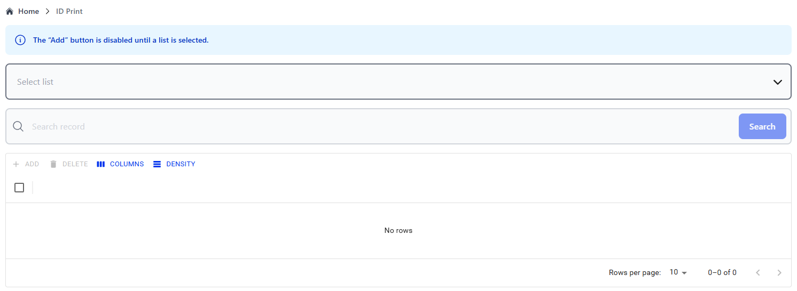Go to previous page arrow
Screen dimensions: 797x291
[x=758, y=272]
